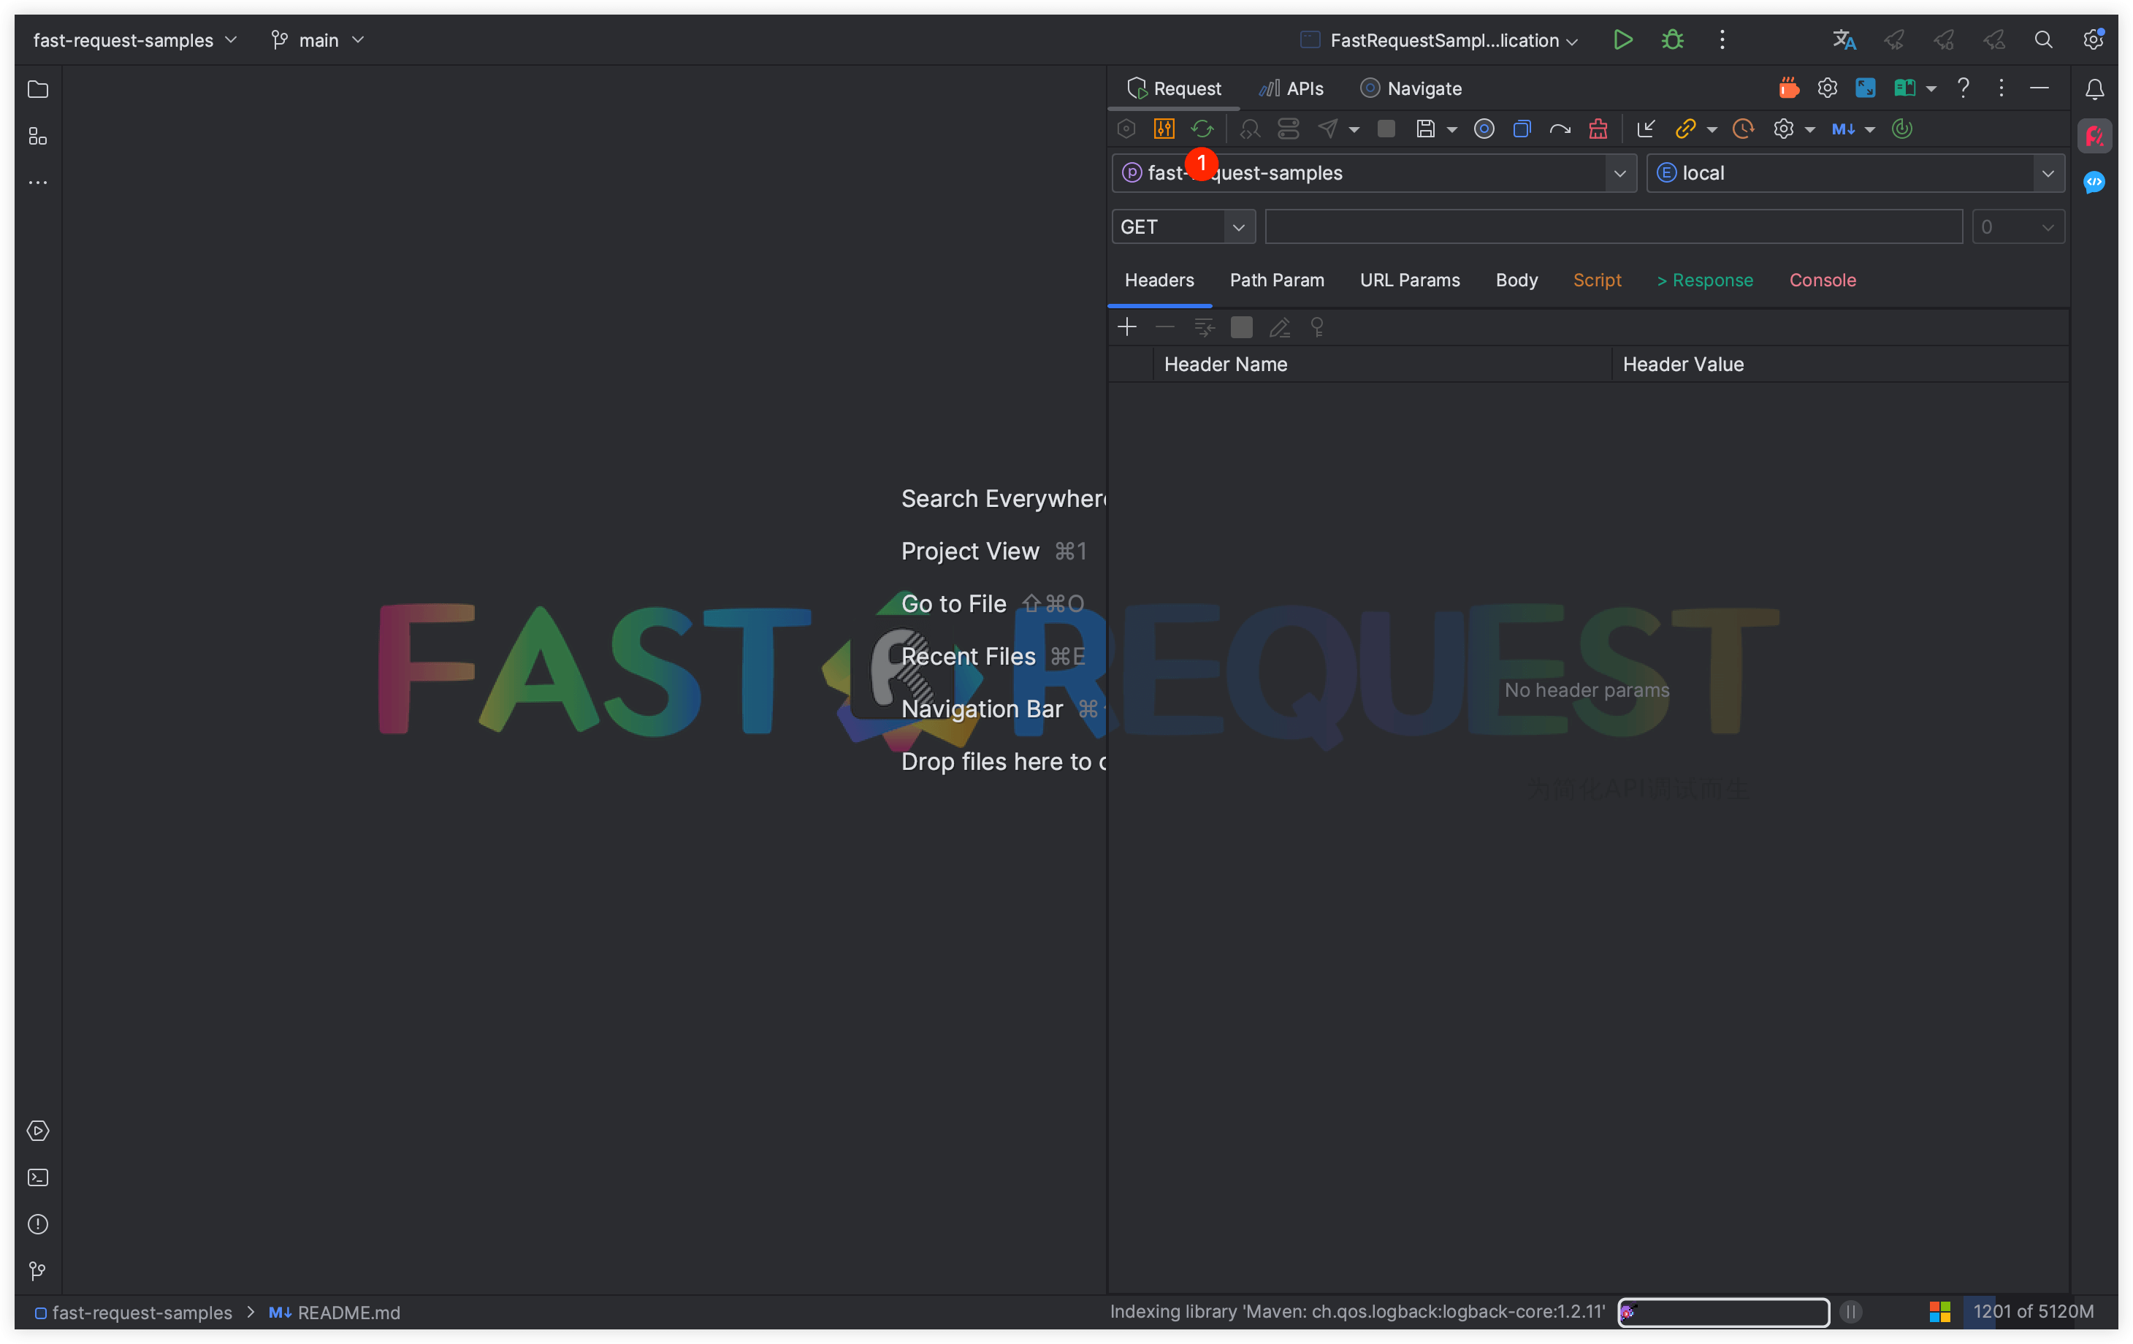This screenshot has height=1344, width=2133.
Task: Save the current request with disk icon
Action: tap(1427, 129)
